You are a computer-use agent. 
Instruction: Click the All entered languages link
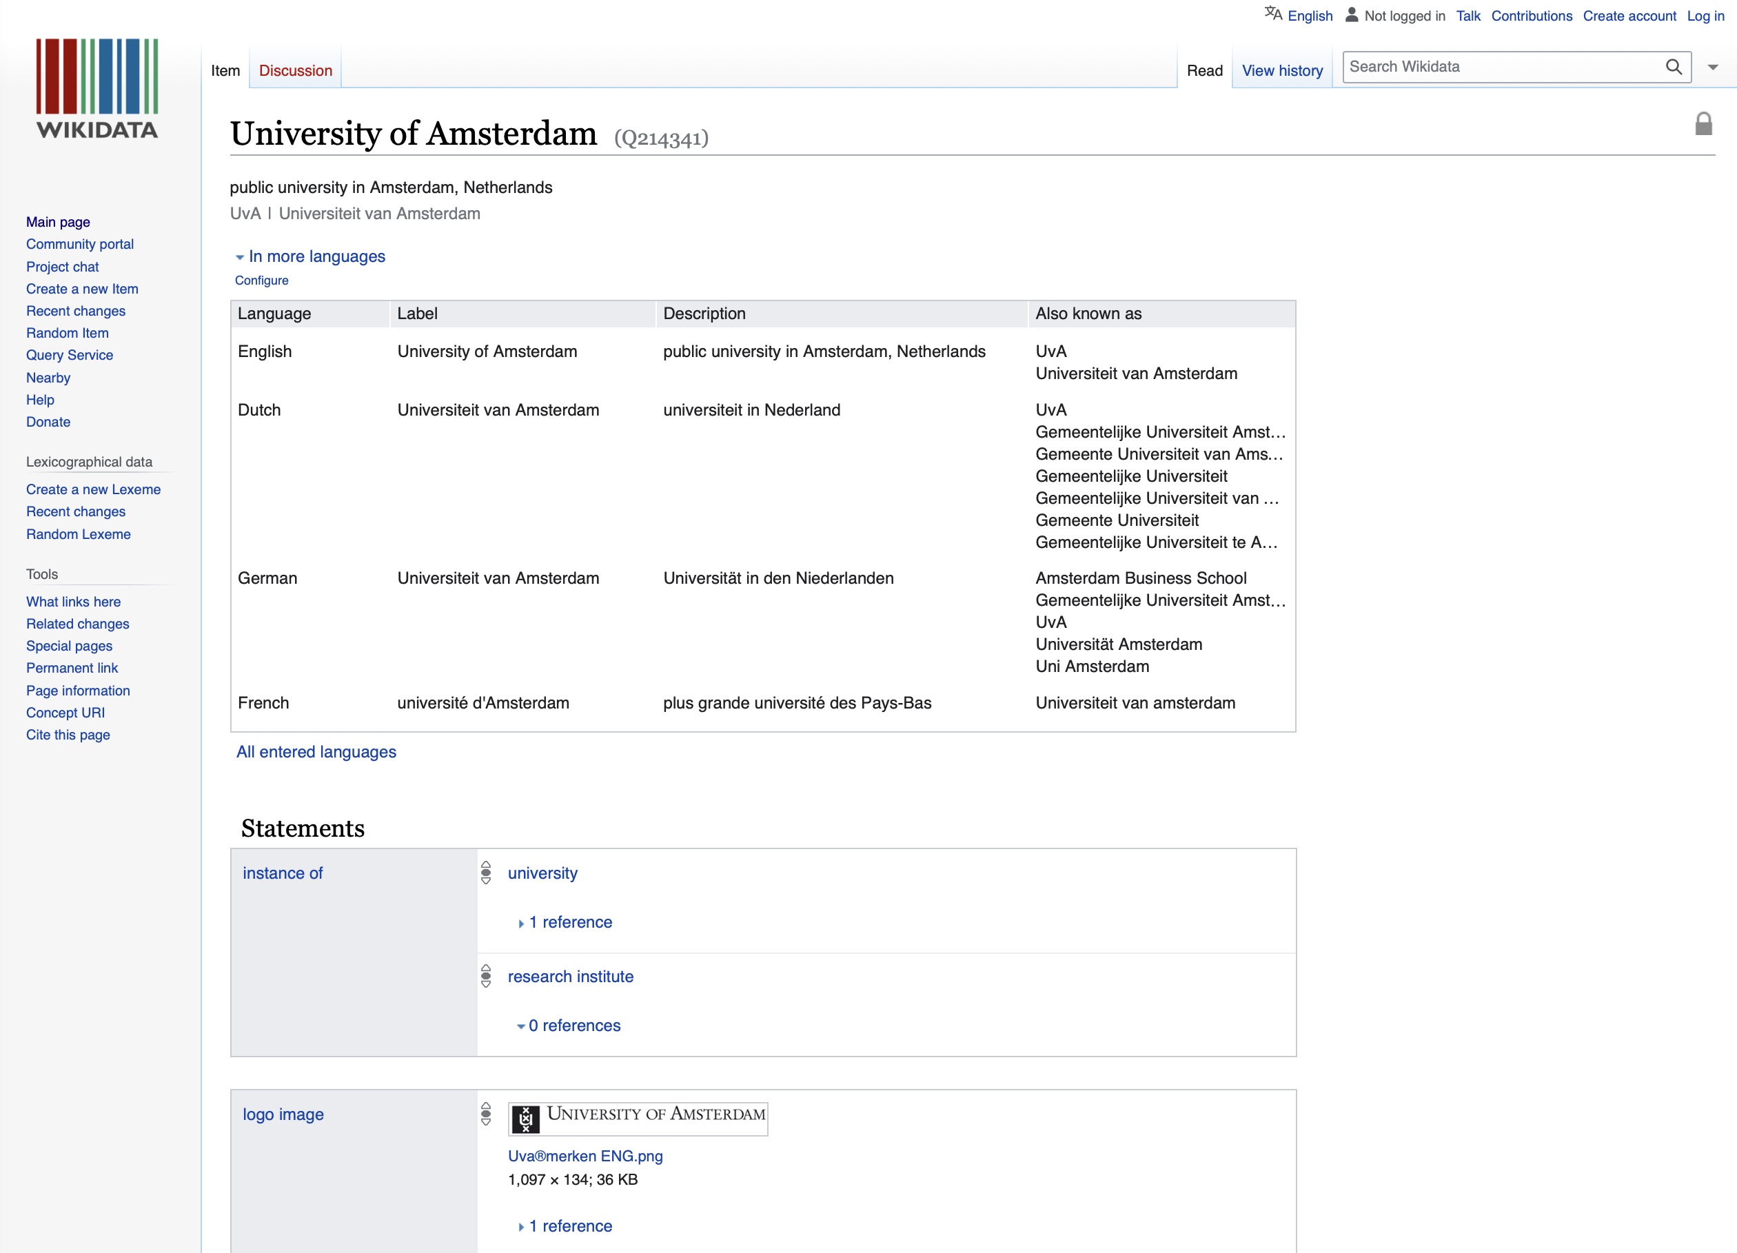316,751
